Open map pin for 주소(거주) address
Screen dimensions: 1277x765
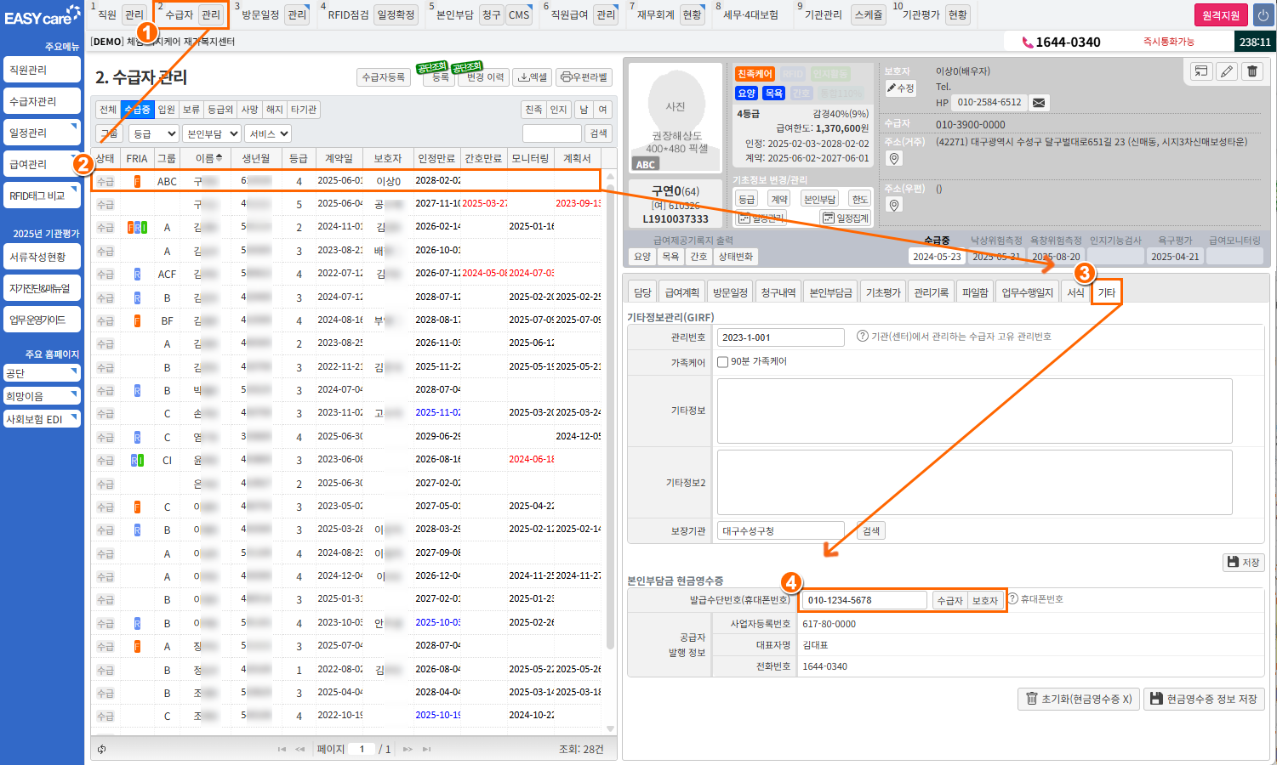(893, 159)
